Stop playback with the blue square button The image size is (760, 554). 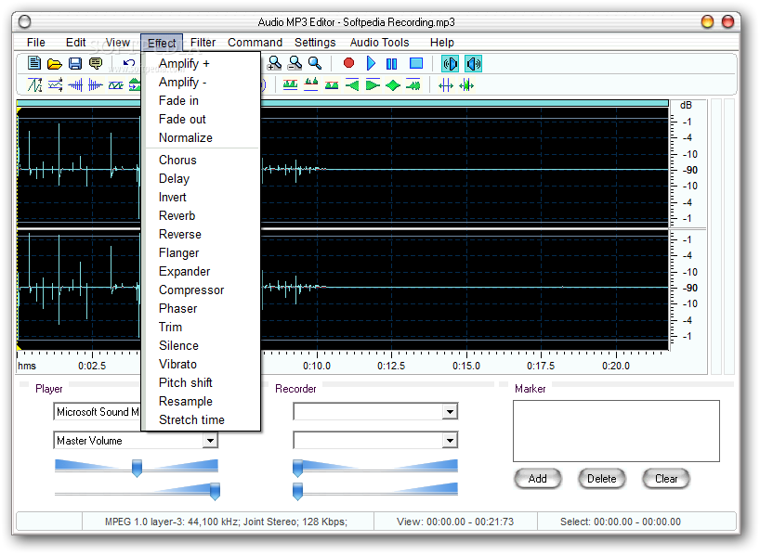point(416,63)
